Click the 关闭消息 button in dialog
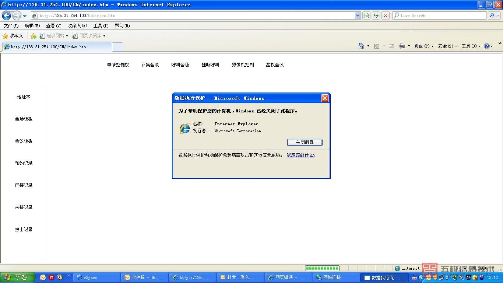Screen dimensions: 503x283 tap(305, 142)
